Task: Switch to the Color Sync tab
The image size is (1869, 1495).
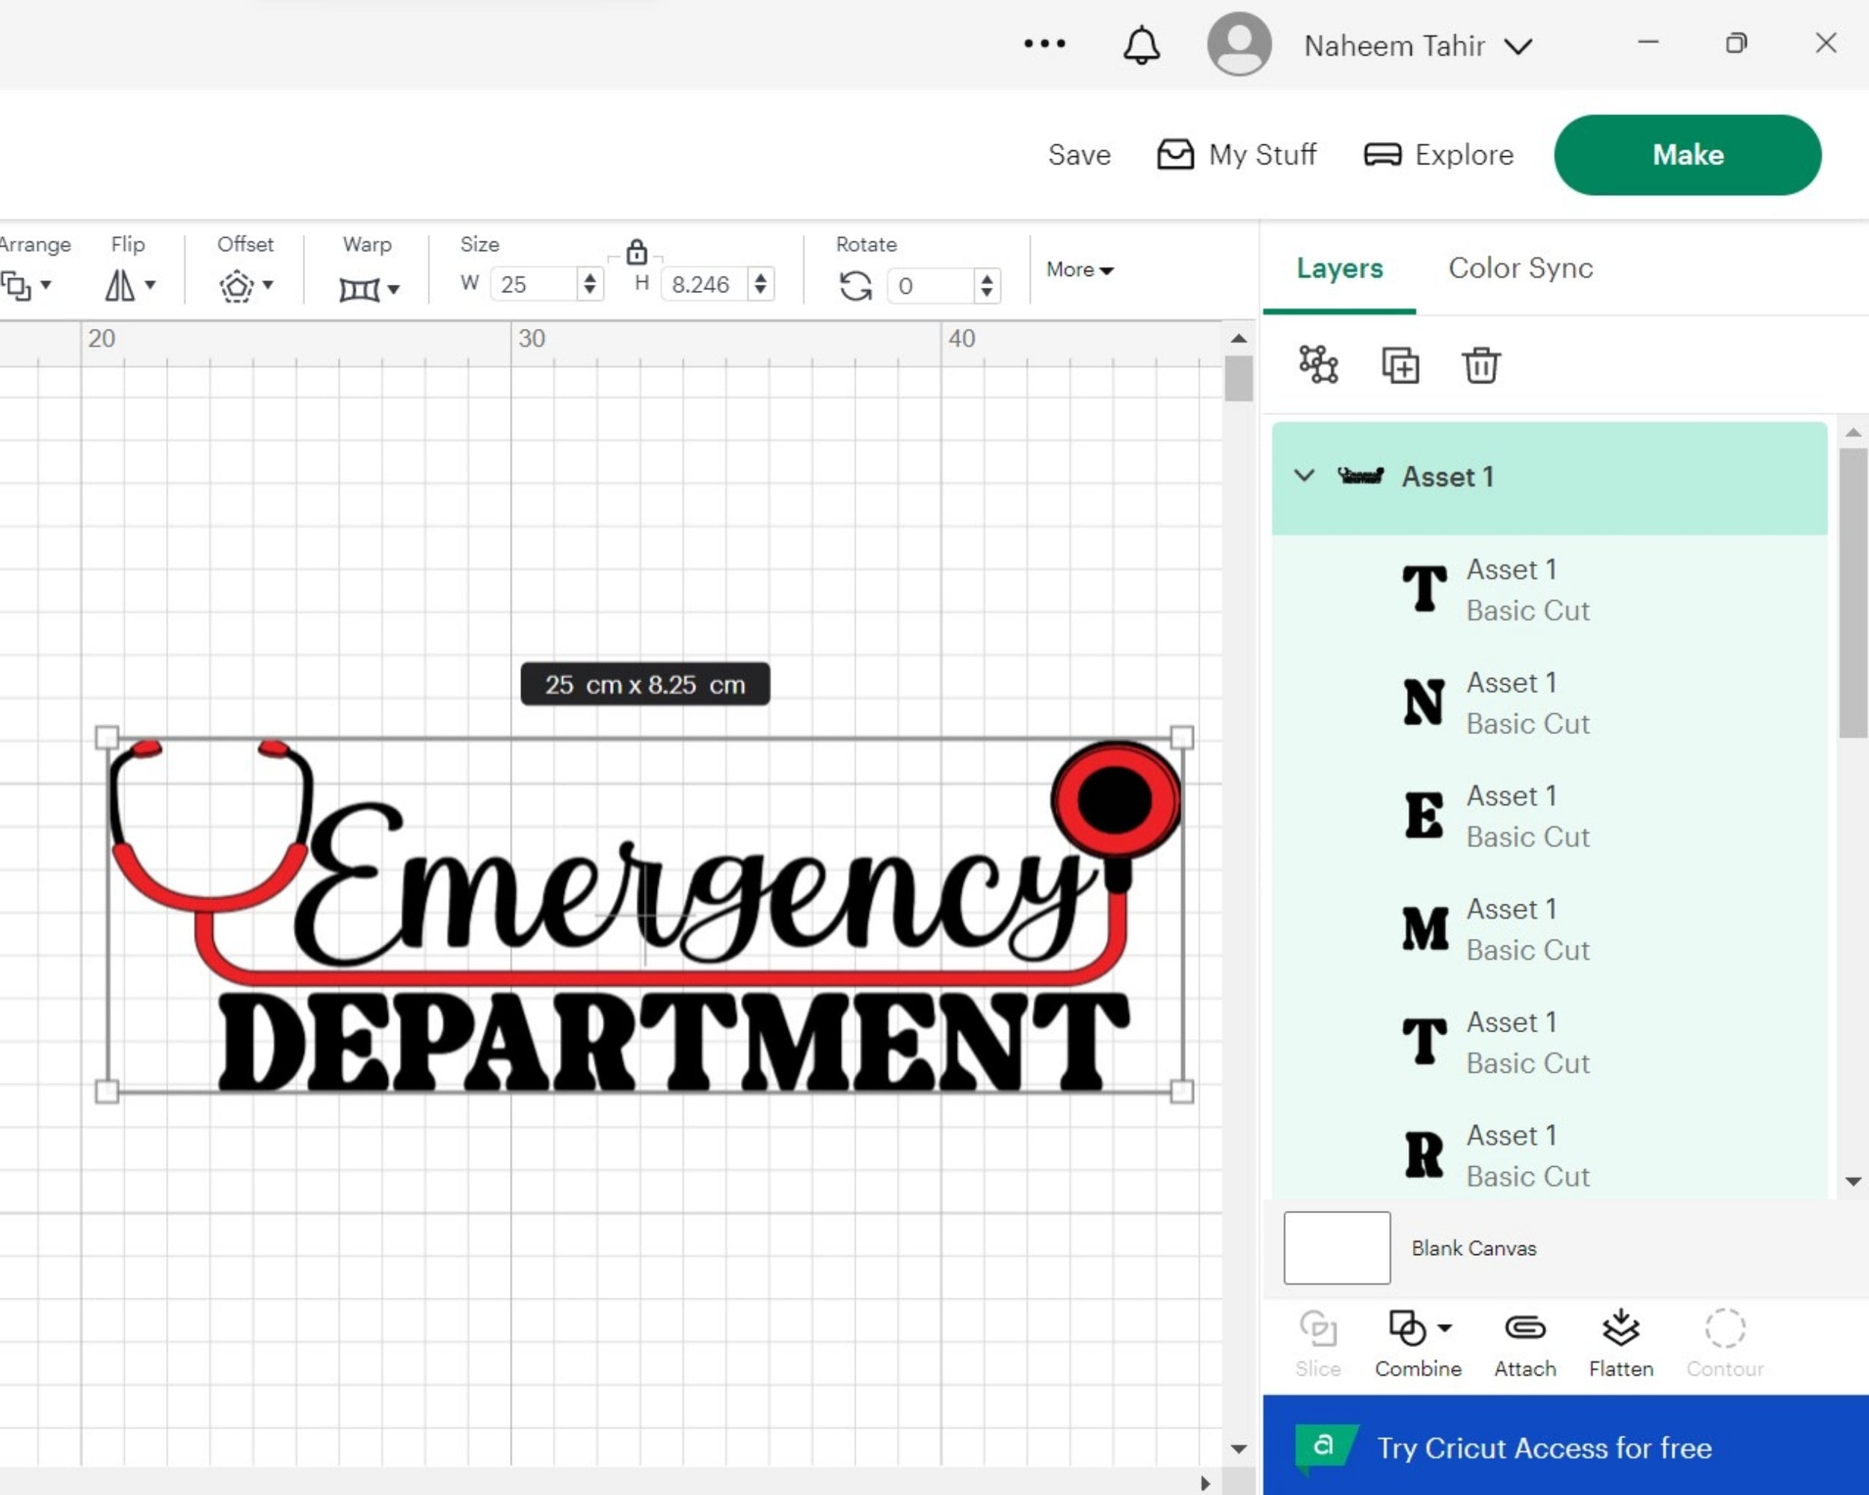Action: point(1519,268)
